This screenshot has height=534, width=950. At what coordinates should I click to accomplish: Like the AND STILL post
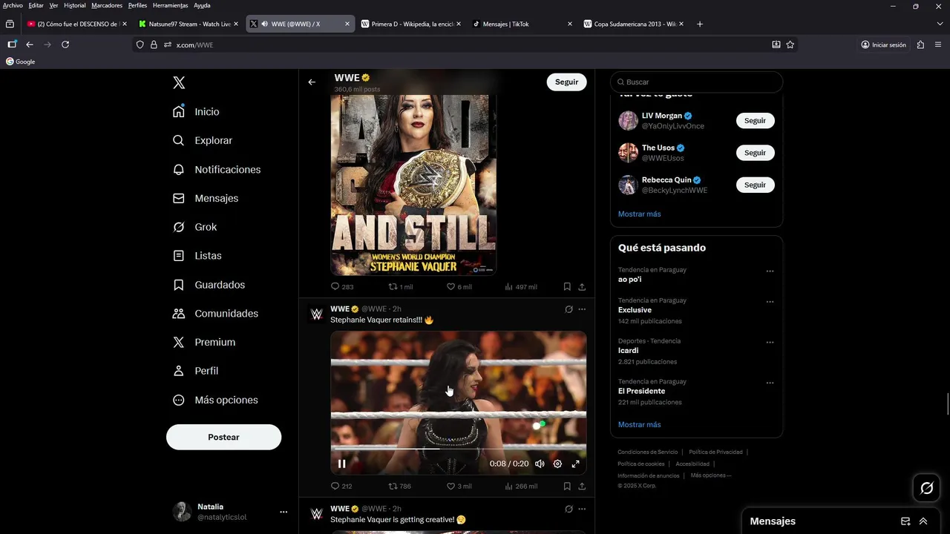(x=459, y=286)
